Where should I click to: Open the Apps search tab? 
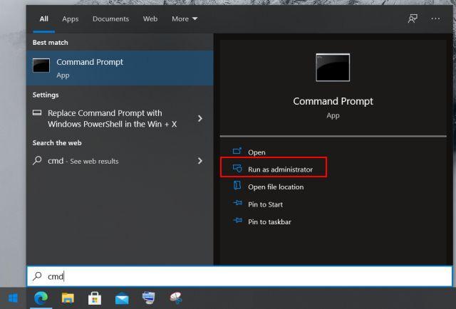(x=71, y=19)
